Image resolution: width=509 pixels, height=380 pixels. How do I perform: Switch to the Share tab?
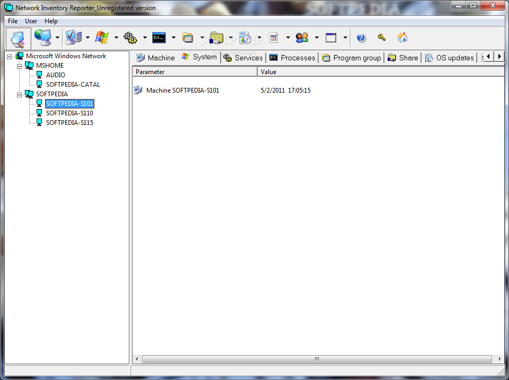coord(403,58)
